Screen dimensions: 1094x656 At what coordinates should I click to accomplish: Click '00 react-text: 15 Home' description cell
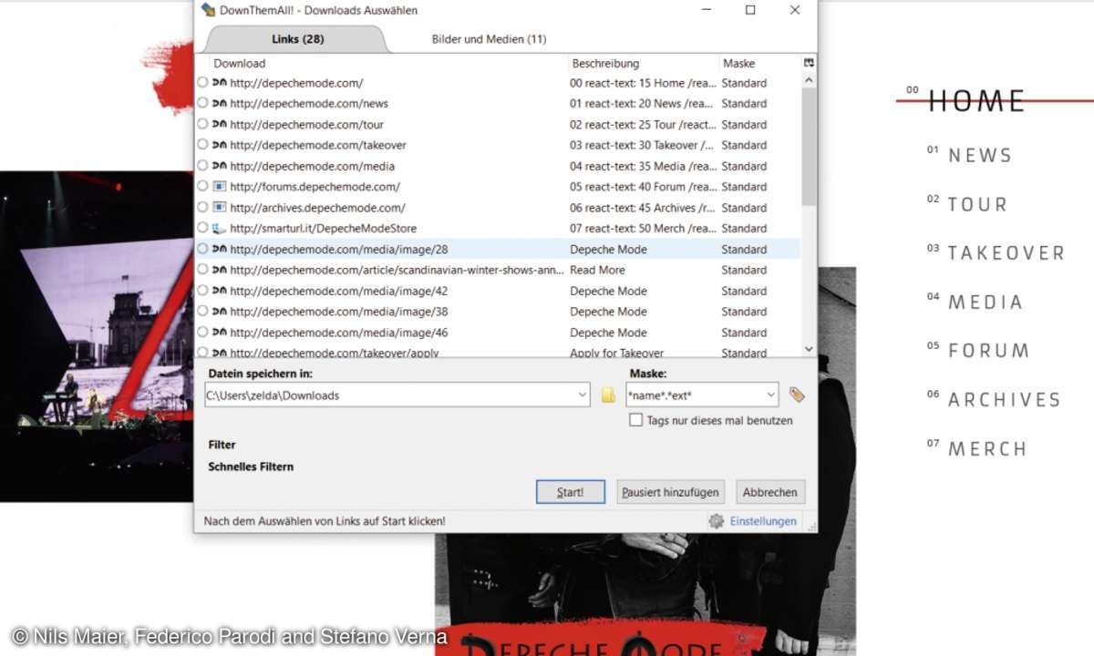point(643,83)
